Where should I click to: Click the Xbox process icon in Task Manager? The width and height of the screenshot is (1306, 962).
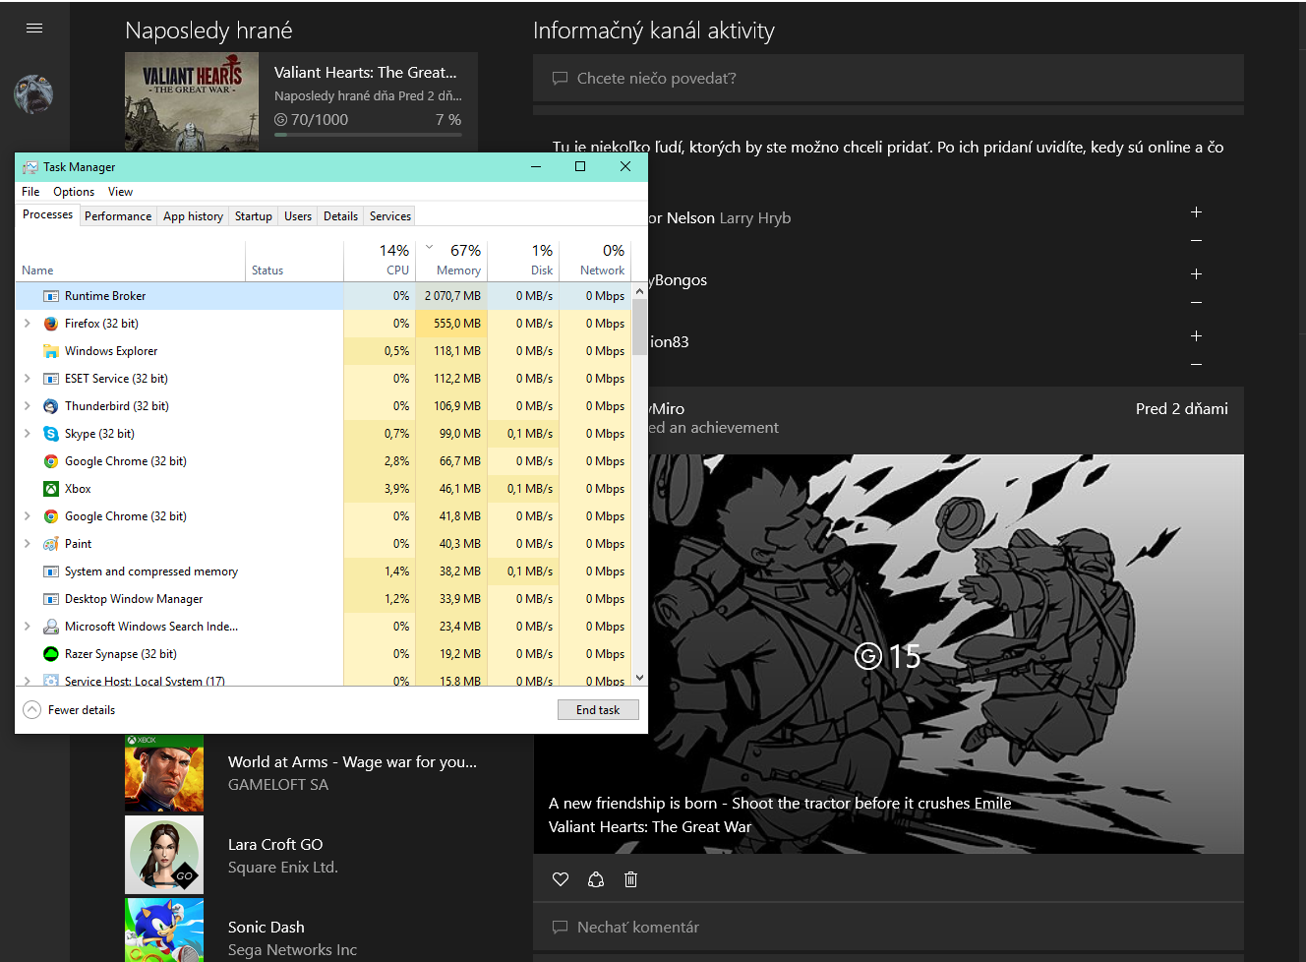(x=51, y=489)
